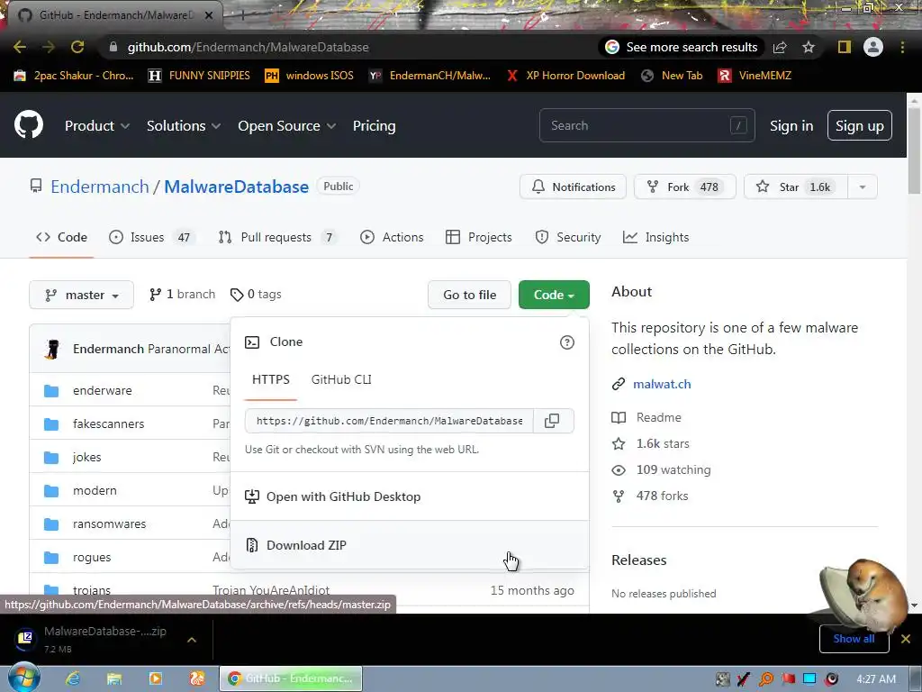Open the browser share icon

tap(780, 47)
